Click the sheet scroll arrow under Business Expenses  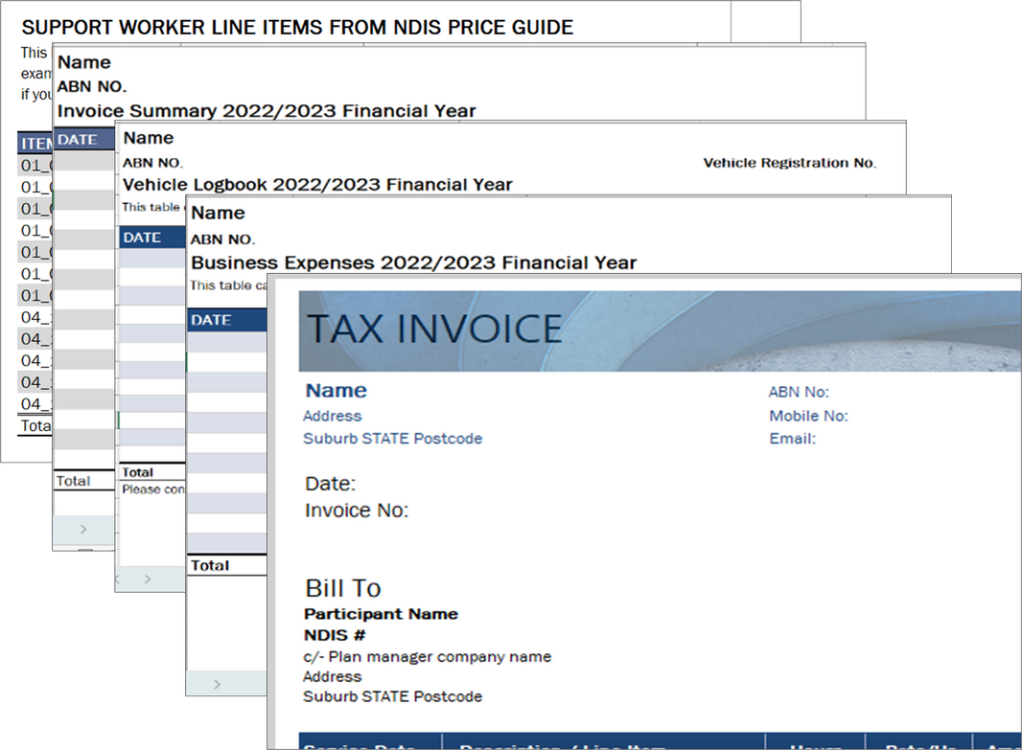[x=217, y=684]
